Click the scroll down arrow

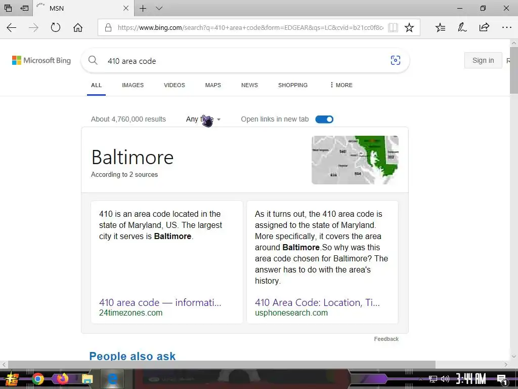(514, 356)
